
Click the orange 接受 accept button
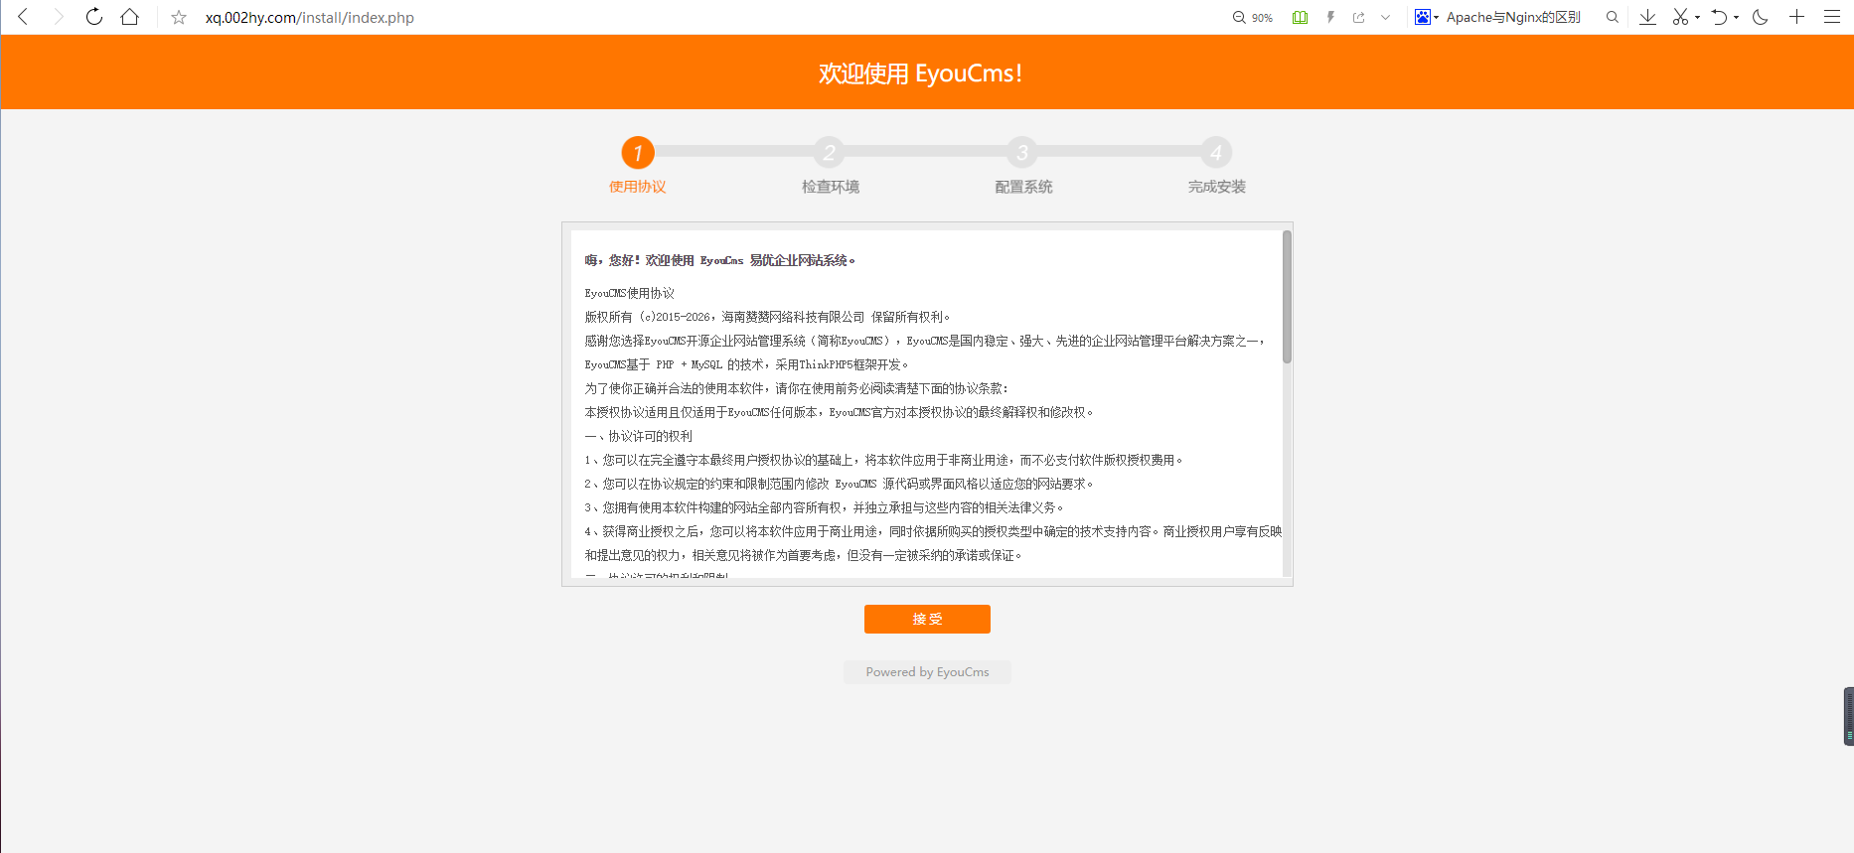[x=927, y=619]
